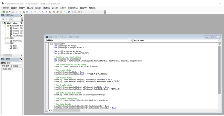Image resolution: width=224 pixels, height=116 pixels.
Task: Open the 窗口(W) menu
Action: coord(83,8)
